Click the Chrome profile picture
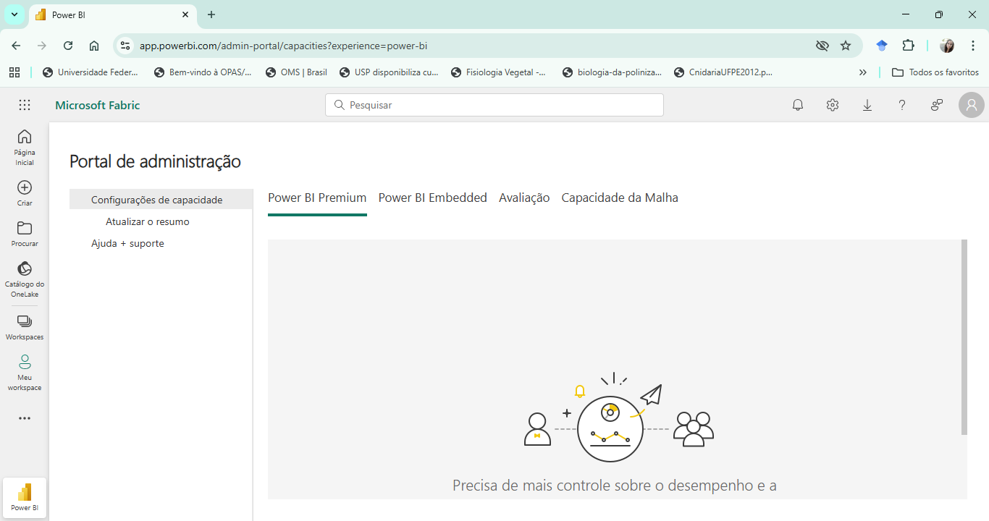 [947, 46]
